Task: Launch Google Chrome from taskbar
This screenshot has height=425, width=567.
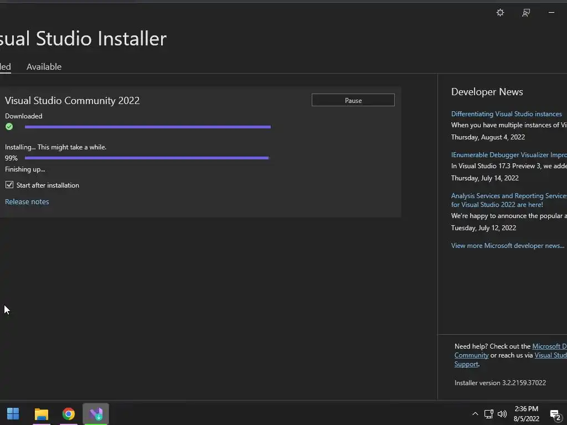Action: click(x=68, y=414)
